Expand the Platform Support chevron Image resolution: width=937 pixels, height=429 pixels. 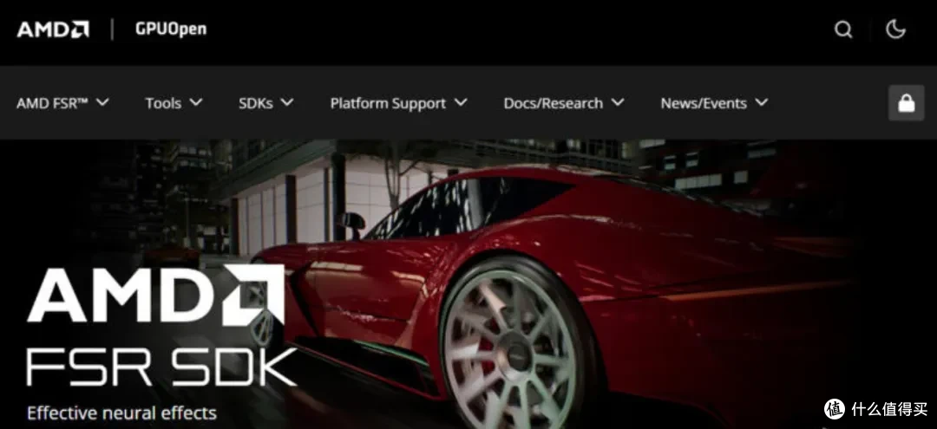coord(461,102)
